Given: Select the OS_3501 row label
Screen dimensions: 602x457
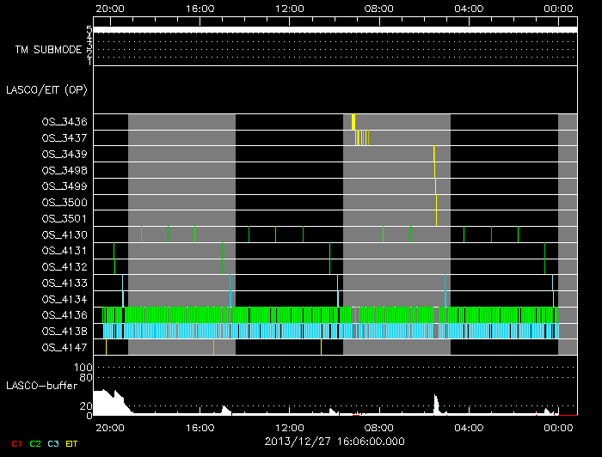Looking at the screenshot, I should tap(64, 219).
